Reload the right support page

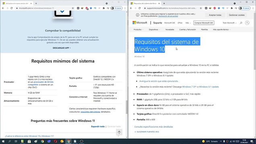click(140, 8)
